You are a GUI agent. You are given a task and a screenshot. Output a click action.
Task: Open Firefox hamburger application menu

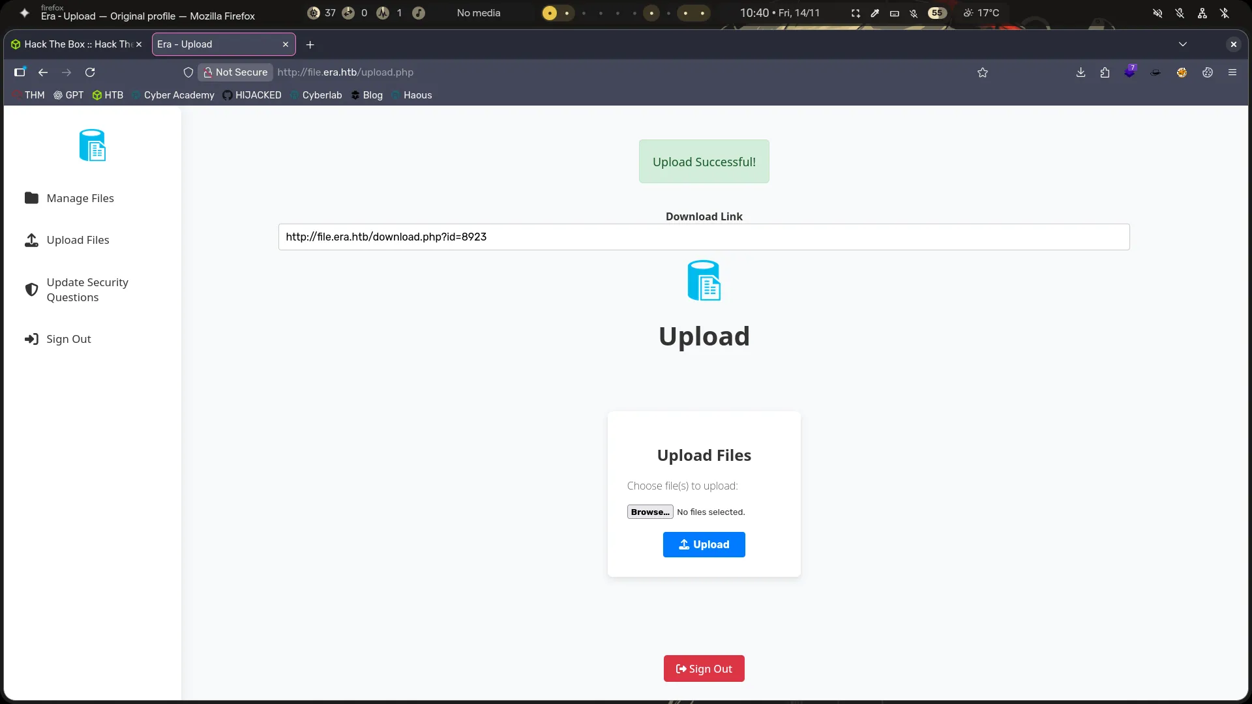tap(1232, 72)
